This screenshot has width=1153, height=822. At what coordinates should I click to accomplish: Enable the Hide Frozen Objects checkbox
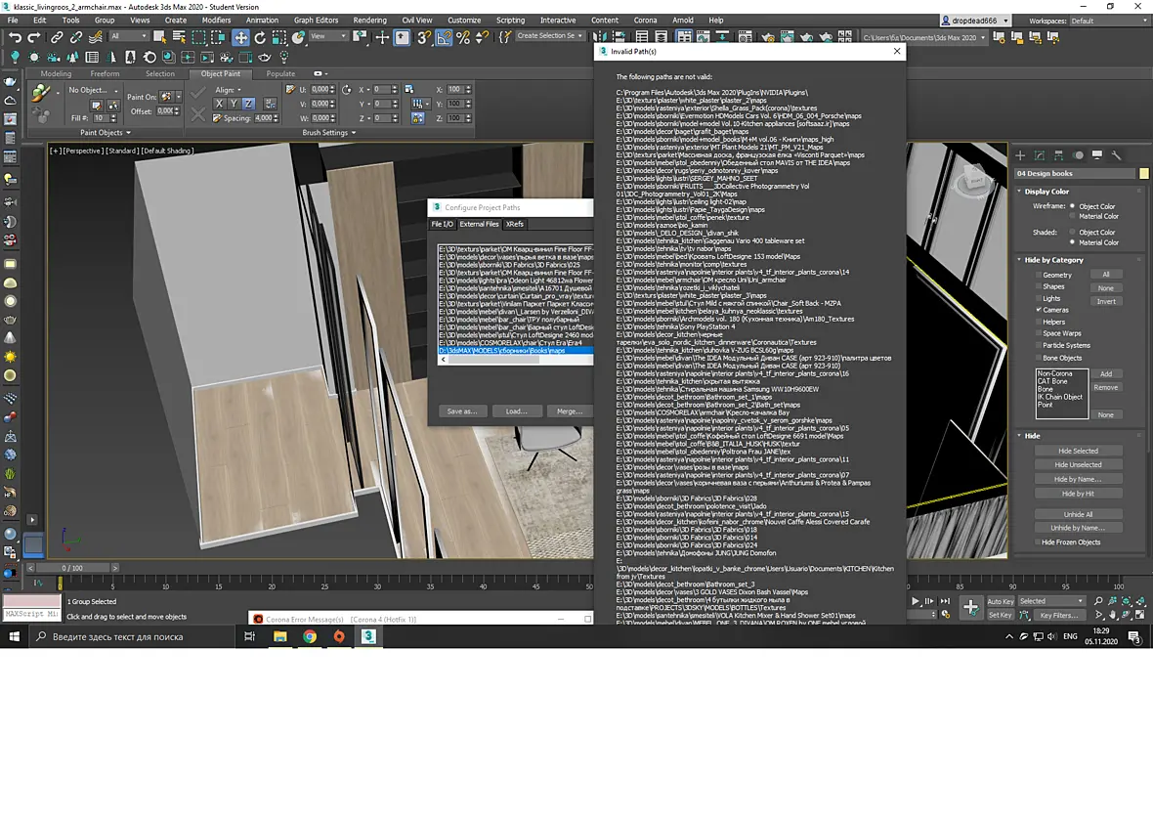point(1038,541)
